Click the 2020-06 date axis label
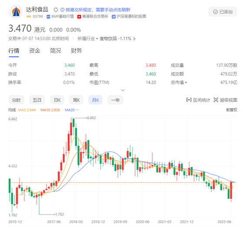The width and height of the screenshot is (243, 228). [x=142, y=222]
